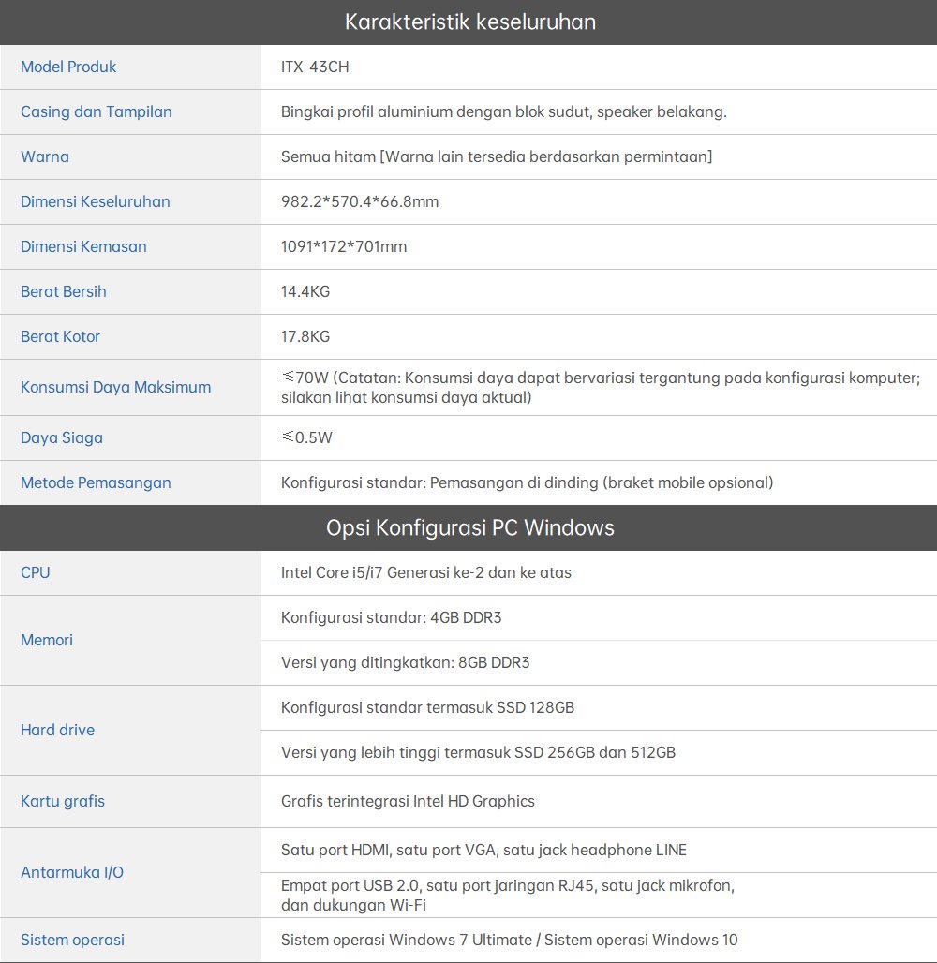Select the 'Dimensi Kemasan' label
Screen dimensions: 937x963
coord(83,246)
